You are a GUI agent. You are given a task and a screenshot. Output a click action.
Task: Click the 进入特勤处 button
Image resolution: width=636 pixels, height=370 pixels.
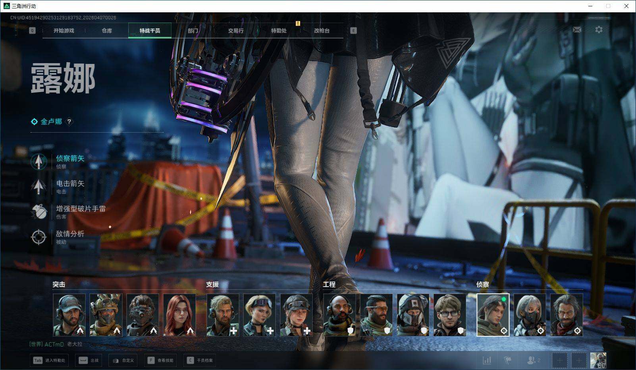49,360
